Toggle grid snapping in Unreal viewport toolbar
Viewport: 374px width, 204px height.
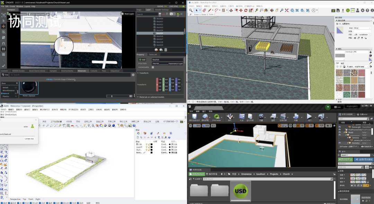(x=297, y=126)
